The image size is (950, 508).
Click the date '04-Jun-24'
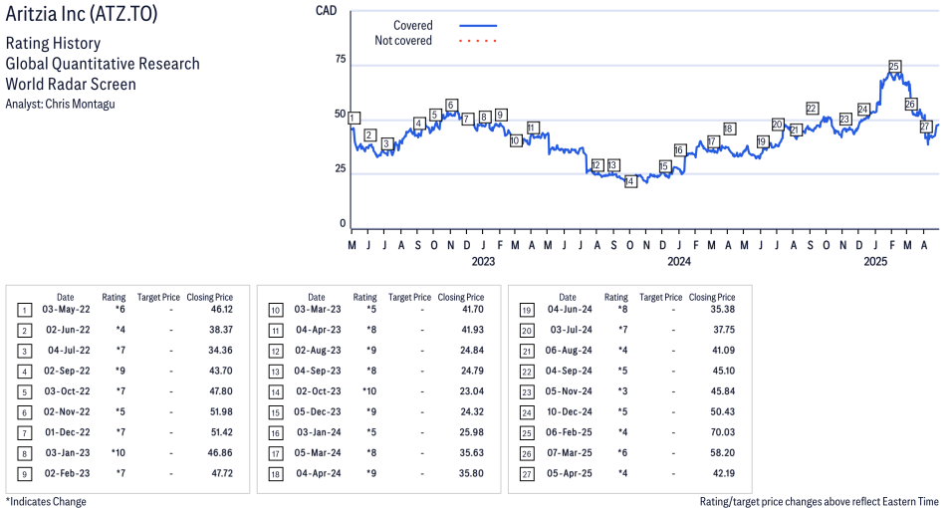(570, 309)
